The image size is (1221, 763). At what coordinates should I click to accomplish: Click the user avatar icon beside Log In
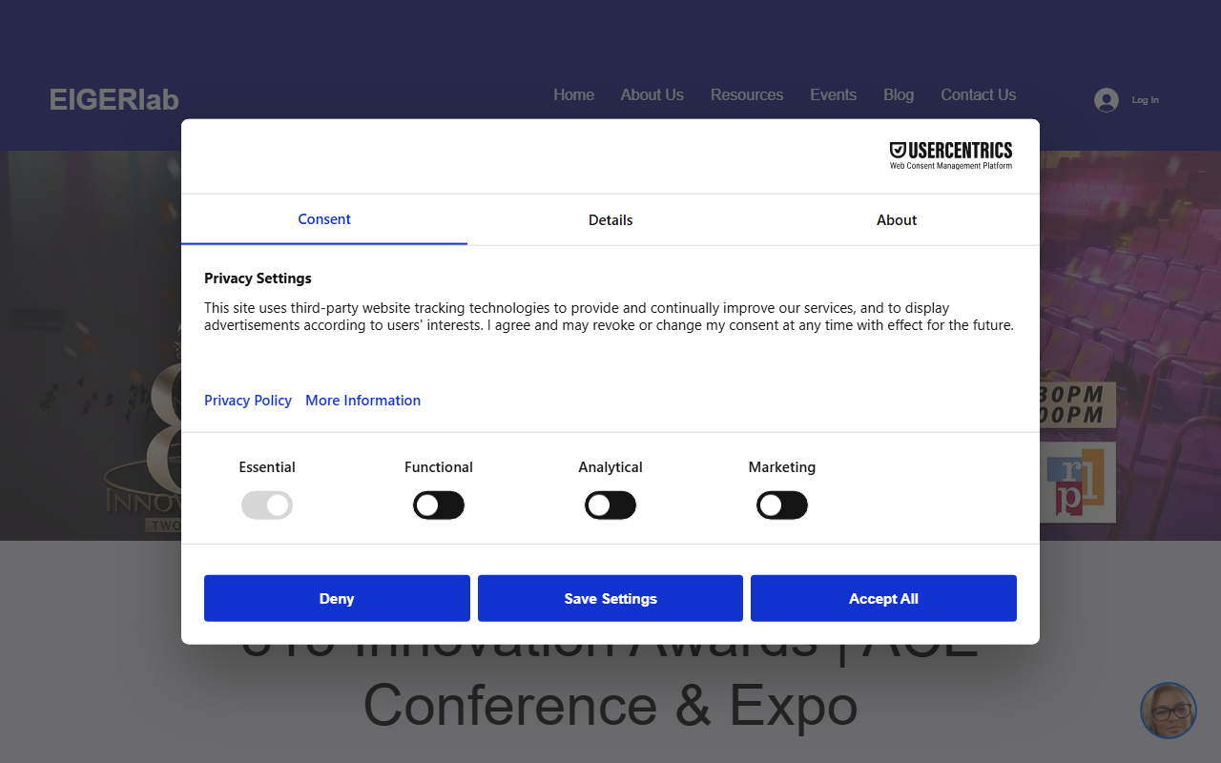pos(1106,100)
